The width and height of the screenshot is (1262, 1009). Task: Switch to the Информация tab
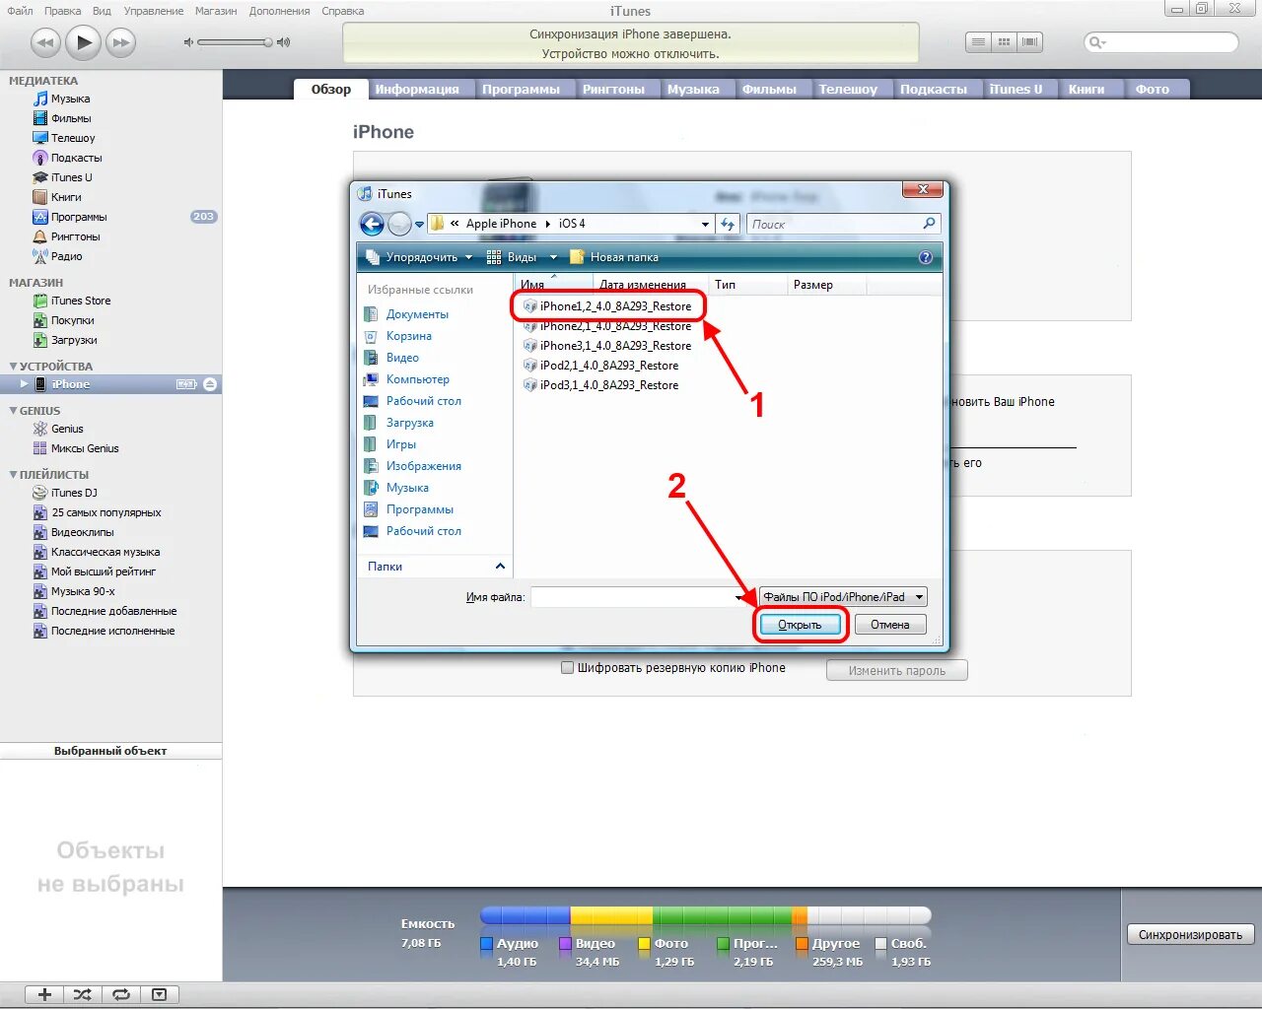(x=417, y=90)
